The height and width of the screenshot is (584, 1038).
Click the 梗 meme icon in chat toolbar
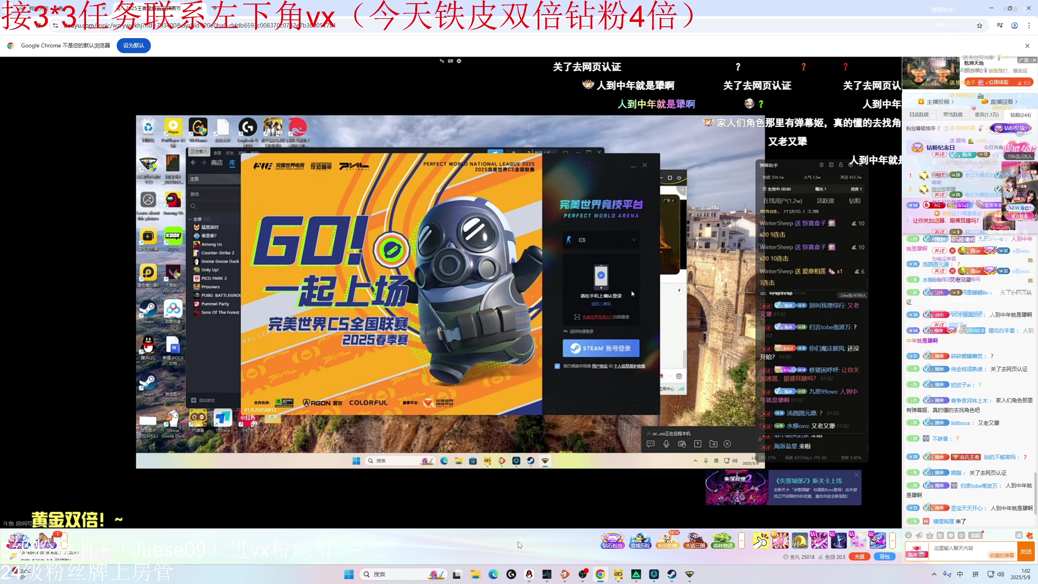pos(951,535)
